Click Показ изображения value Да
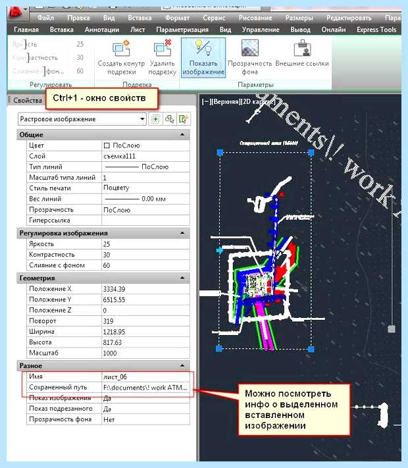 tap(145, 398)
